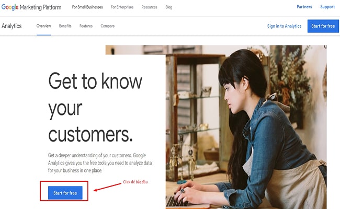Expand the For Enterprises menu
340x209 pixels.
pos(122,7)
